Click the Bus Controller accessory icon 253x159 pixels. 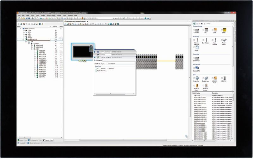(x=215, y=40)
